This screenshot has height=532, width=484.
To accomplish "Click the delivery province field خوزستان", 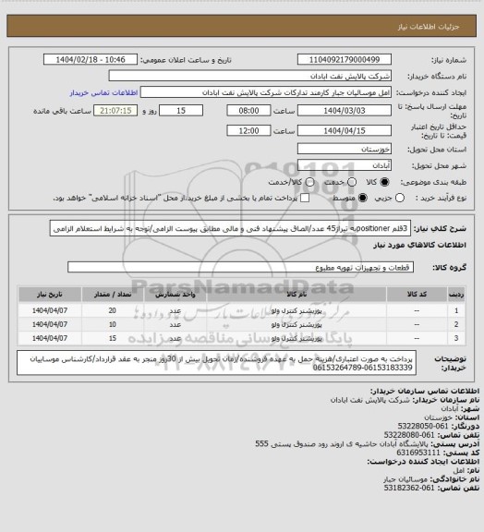I will tap(345, 149).
